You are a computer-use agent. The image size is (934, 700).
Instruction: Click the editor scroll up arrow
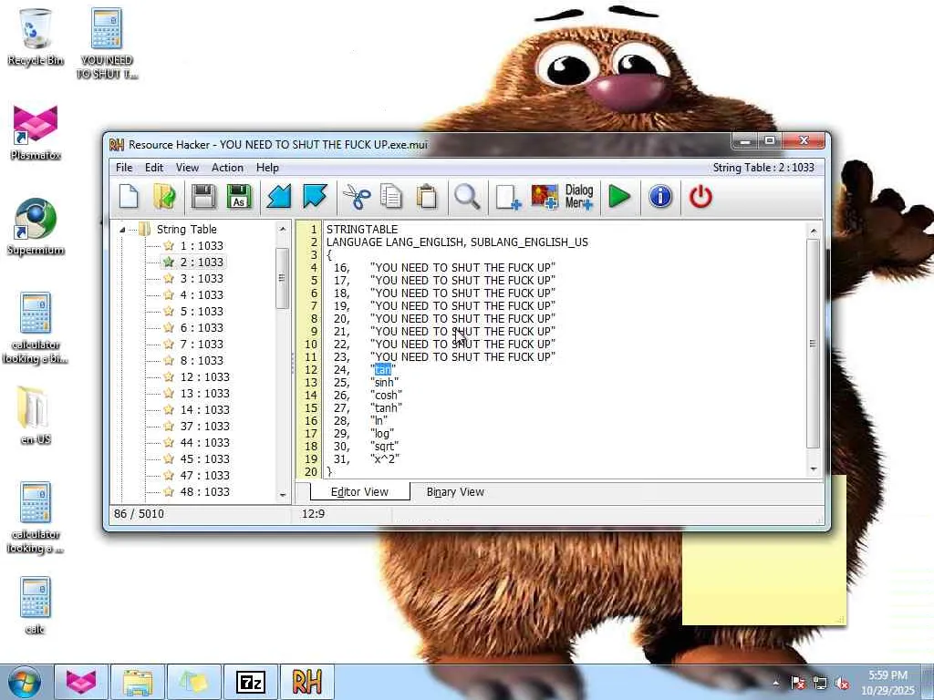pyautogui.click(x=814, y=231)
